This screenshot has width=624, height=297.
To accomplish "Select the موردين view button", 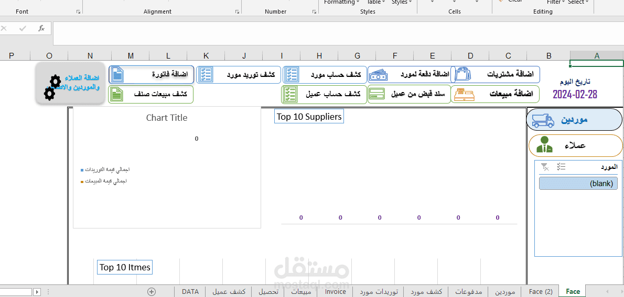I will [574, 120].
